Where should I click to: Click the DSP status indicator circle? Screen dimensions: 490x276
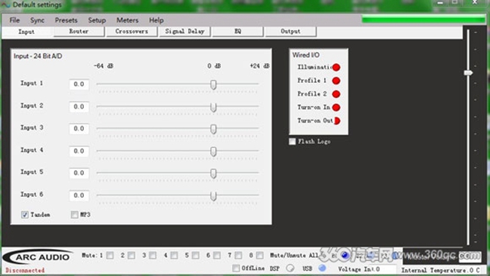tap(290, 268)
